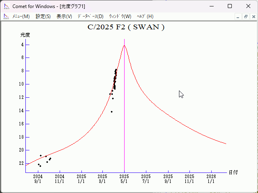This screenshot has height=193, width=258.
Task: Close the Comet for Windows application
Action: [x=248, y=6]
